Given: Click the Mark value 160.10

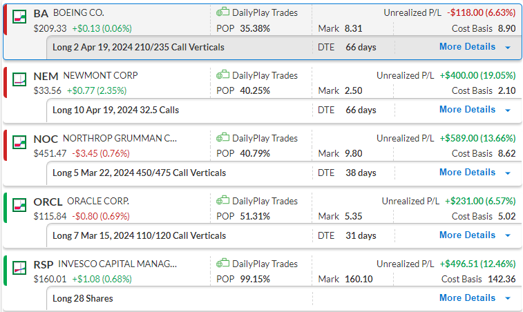Looking at the screenshot, I should tap(359, 279).
